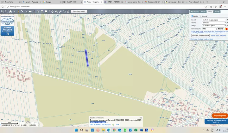This screenshot has height=133, width=228.
Task: Click the Numer działki input field
Action: (x=209, y=29)
